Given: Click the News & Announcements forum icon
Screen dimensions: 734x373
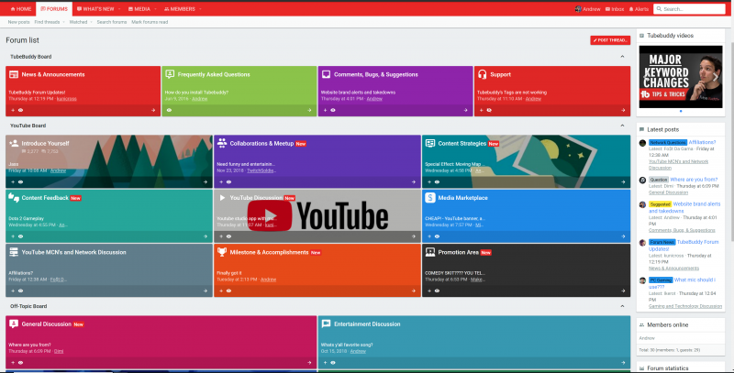Looking at the screenshot, I should 14,74.
